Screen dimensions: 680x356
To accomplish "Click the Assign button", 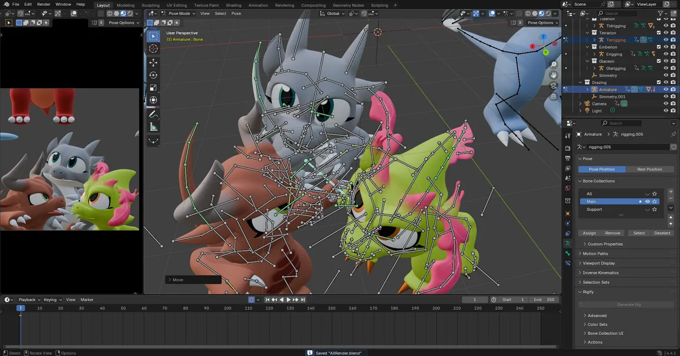I will pyautogui.click(x=589, y=233).
